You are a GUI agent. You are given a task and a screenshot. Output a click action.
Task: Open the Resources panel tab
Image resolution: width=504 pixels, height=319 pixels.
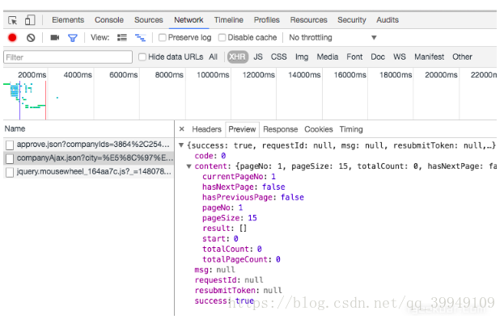308,20
